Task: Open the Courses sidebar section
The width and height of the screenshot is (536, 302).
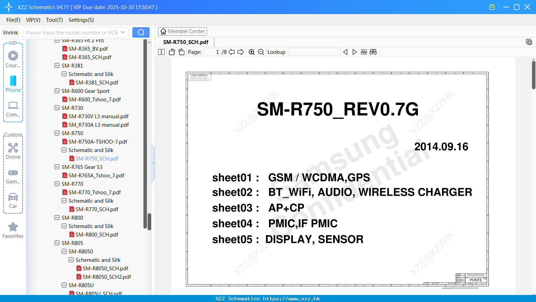Action: [x=13, y=59]
